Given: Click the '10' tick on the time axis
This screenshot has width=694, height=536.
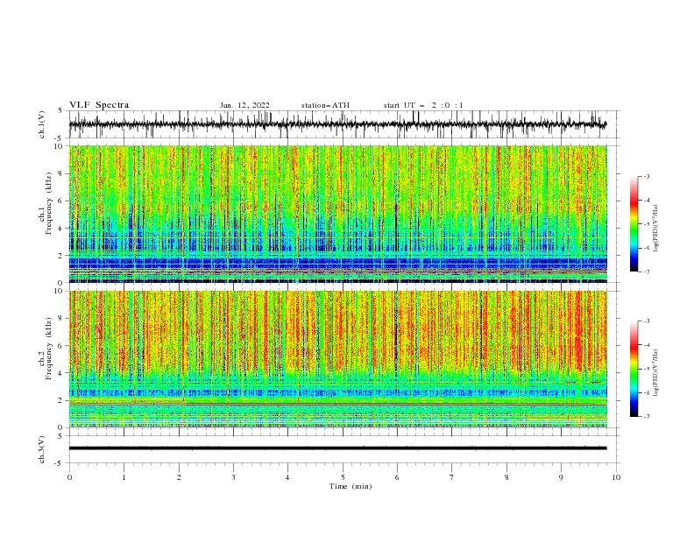Looking at the screenshot, I should click(616, 477).
